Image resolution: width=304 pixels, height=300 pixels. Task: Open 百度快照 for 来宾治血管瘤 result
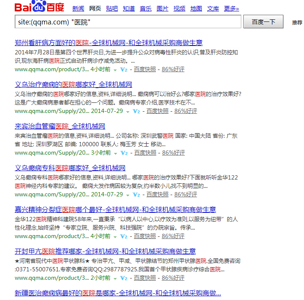point(145,153)
